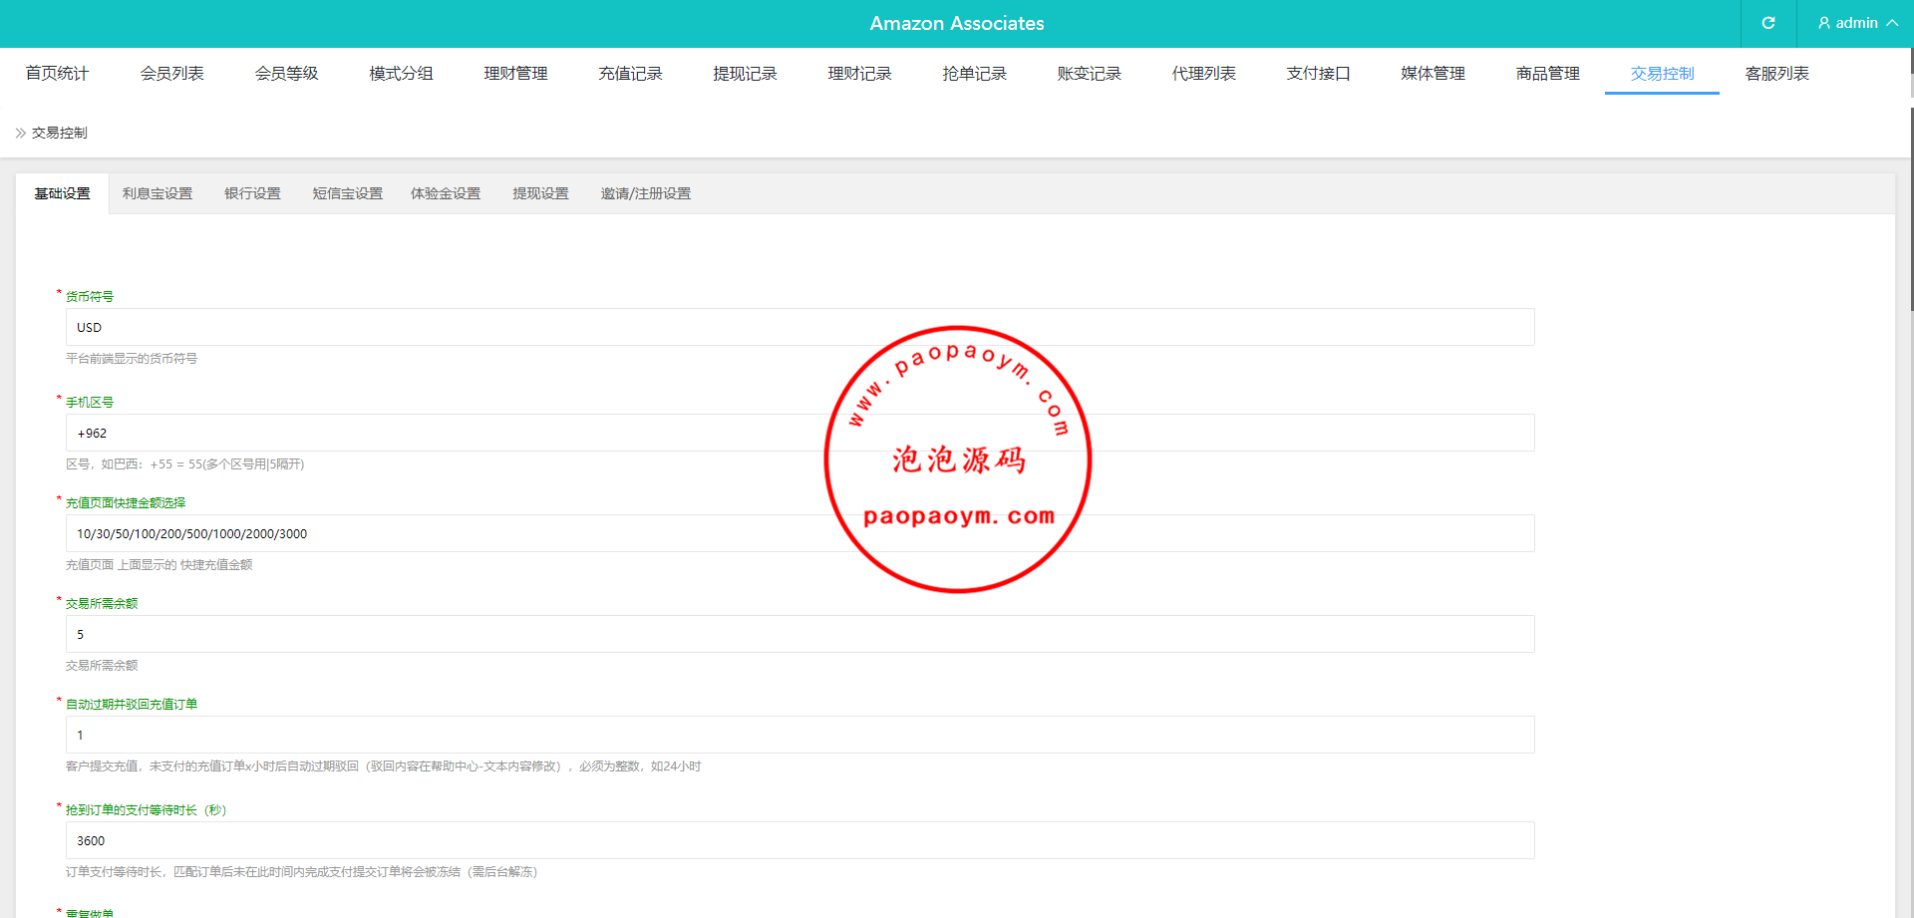Select the 提现设置 tab

tap(540, 193)
